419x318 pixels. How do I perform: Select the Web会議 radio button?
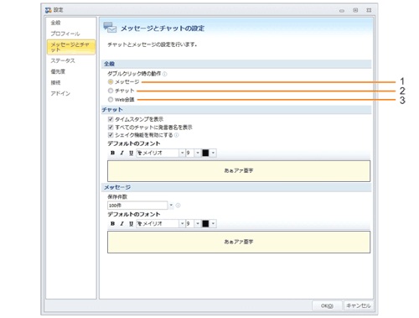[x=111, y=100]
